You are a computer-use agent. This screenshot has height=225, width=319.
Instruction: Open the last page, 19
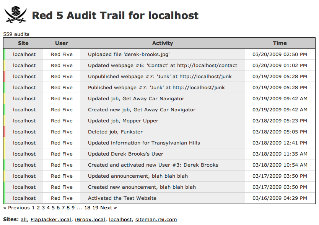[95, 208]
